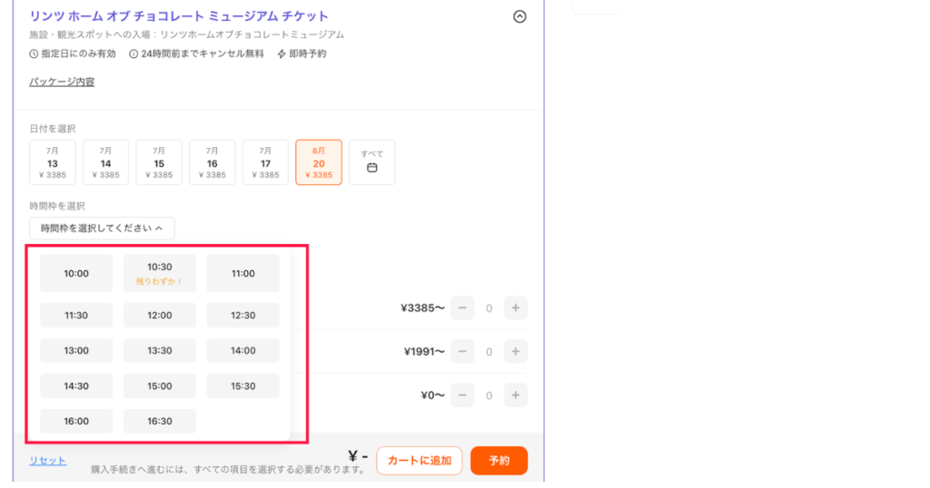Image resolution: width=930 pixels, height=488 pixels.
Task: Choose the 10:30 残りわずか time slot
Action: (160, 274)
